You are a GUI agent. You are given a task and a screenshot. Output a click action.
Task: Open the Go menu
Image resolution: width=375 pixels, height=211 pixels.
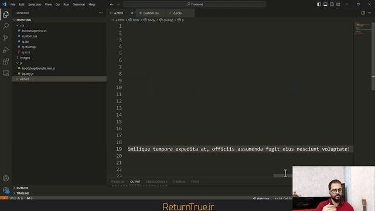(57, 4)
